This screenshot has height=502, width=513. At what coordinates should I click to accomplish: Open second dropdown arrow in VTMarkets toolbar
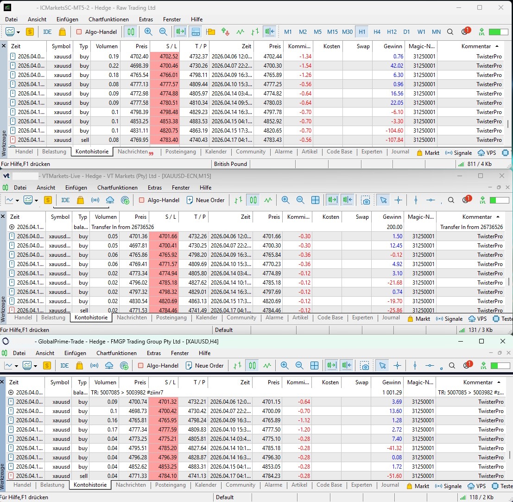36,200
